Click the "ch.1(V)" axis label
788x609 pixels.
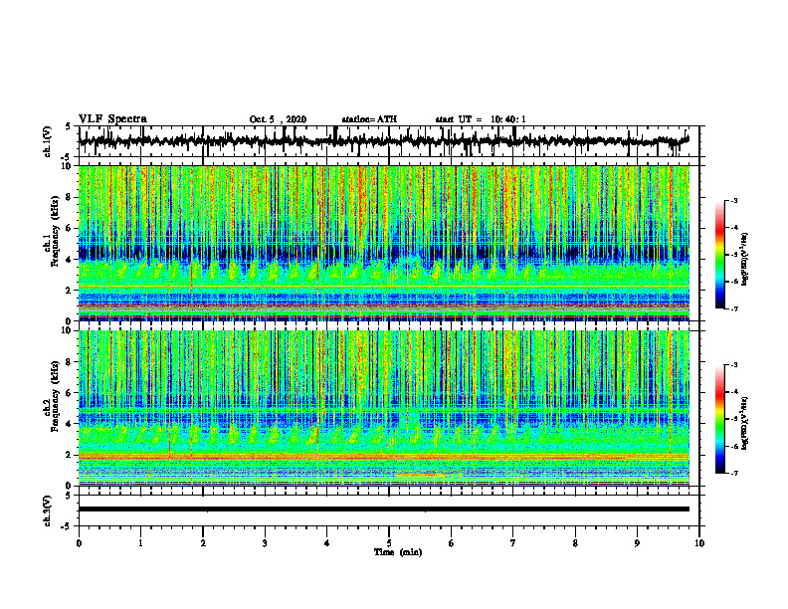click(48, 141)
